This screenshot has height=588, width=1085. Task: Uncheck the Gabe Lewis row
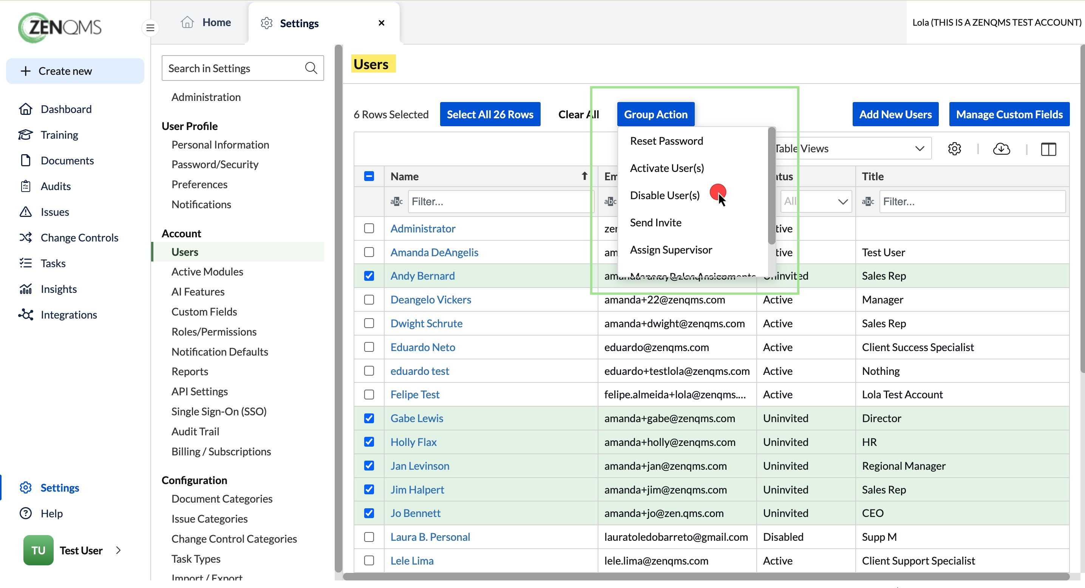(x=369, y=418)
